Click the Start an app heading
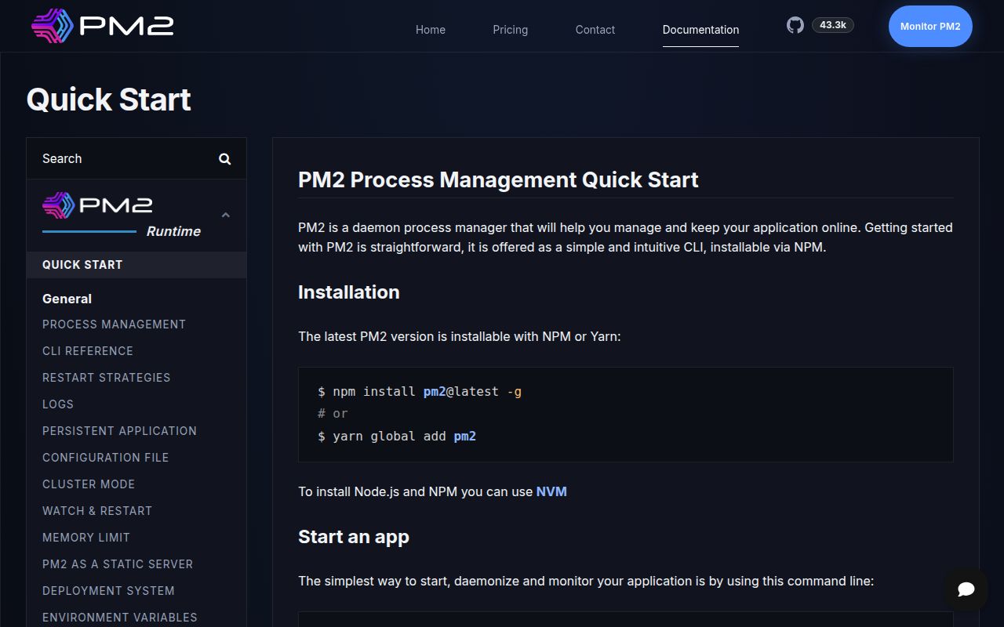This screenshot has height=627, width=1004. coord(354,537)
